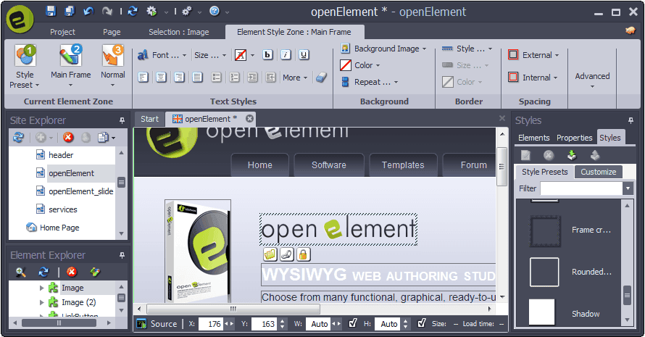This screenshot has height=337, width=645.
Task: Open External spacing dropdown
Action: click(x=533, y=55)
